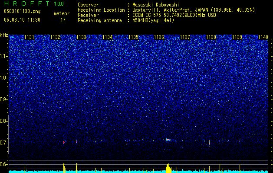Click the 0.6 kHz frequency label
Image resolution: width=273 pixels, height=173 pixels.
(x=4, y=164)
